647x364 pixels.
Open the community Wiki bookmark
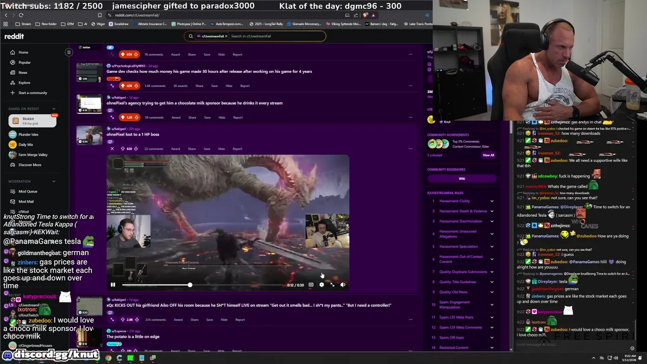461,178
